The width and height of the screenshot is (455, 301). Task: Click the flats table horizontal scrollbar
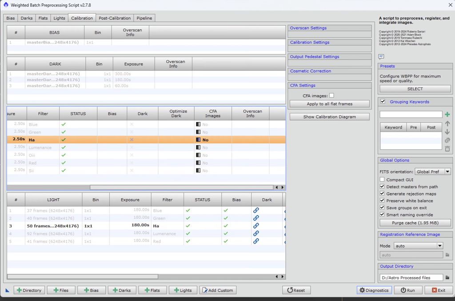(x=181, y=187)
